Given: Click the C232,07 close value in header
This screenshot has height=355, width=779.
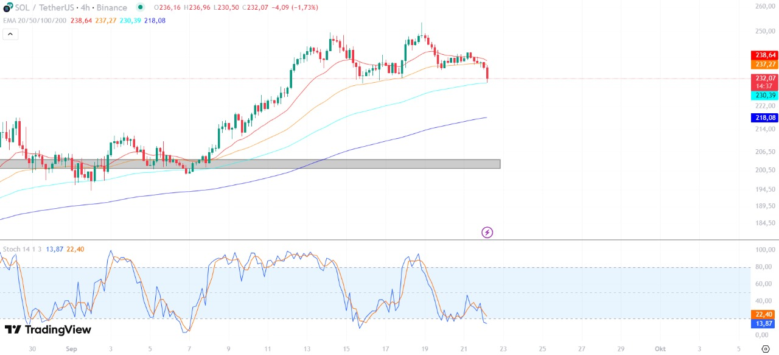Looking at the screenshot, I should coord(255,8).
